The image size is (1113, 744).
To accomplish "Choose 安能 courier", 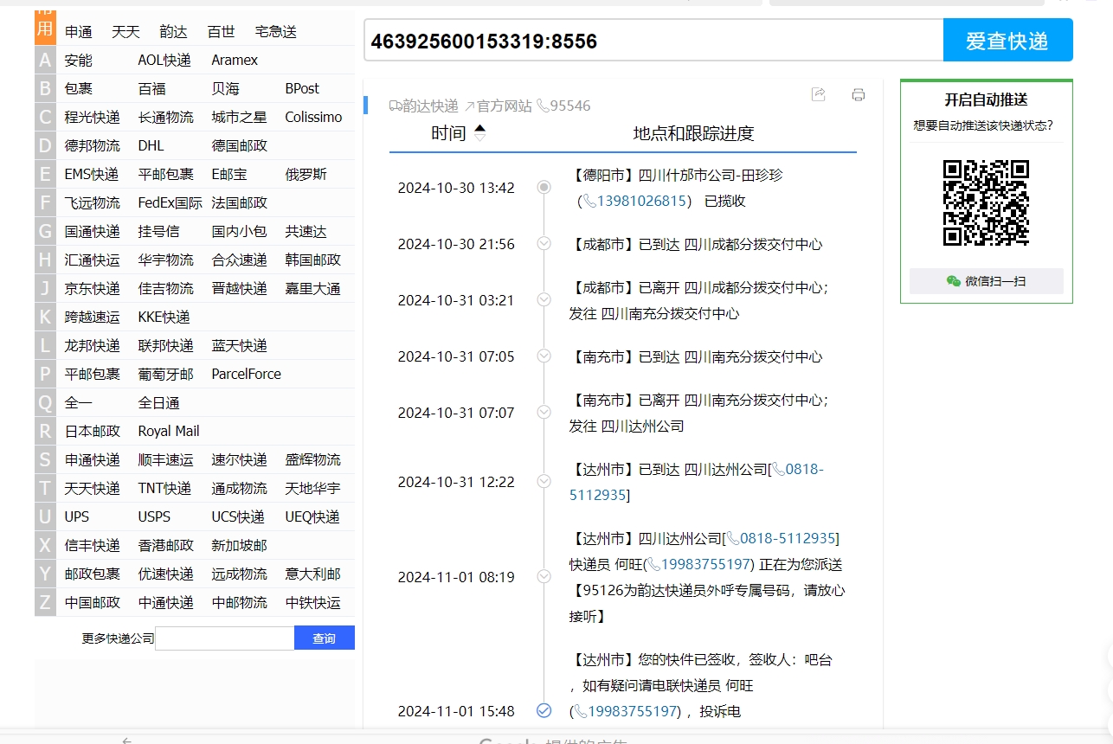I will pyautogui.click(x=79, y=60).
